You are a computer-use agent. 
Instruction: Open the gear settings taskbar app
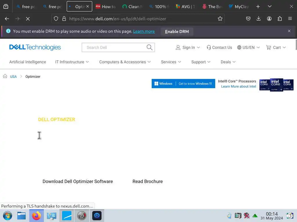tap(97, 216)
